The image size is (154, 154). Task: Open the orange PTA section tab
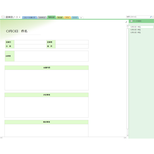67,18
